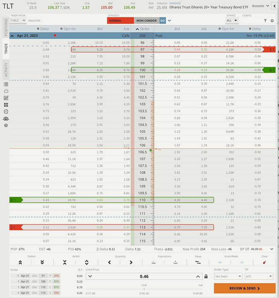
Task: Widen the spread width icon
Action: (87, 262)
